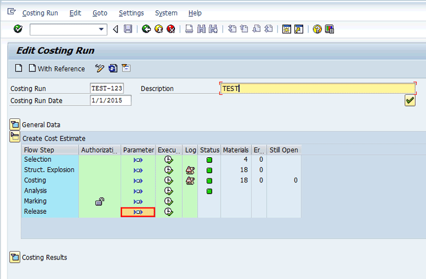
Task: Expand the Costing Results section
Action: [x=15, y=257]
